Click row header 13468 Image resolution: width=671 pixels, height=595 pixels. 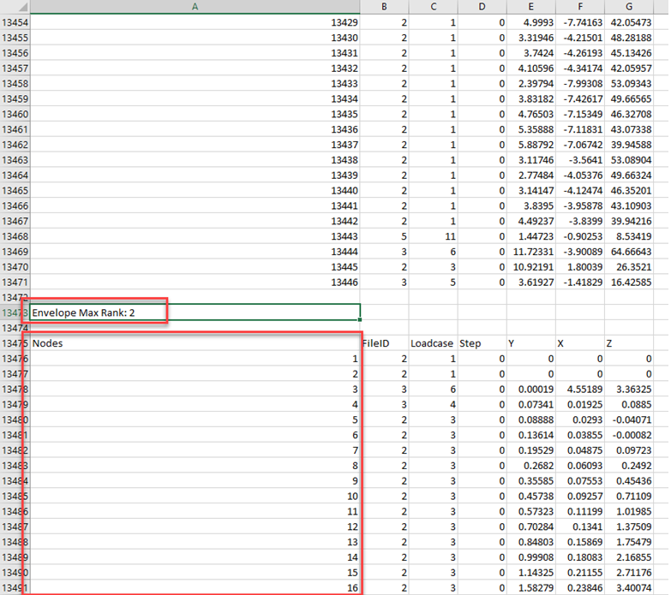pos(15,236)
